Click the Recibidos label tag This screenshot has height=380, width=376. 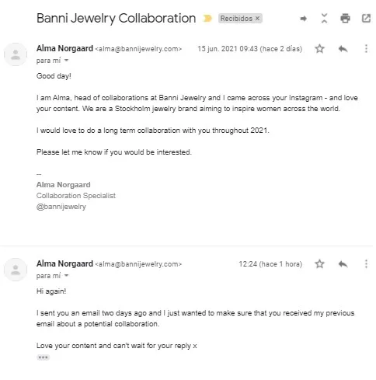236,19
